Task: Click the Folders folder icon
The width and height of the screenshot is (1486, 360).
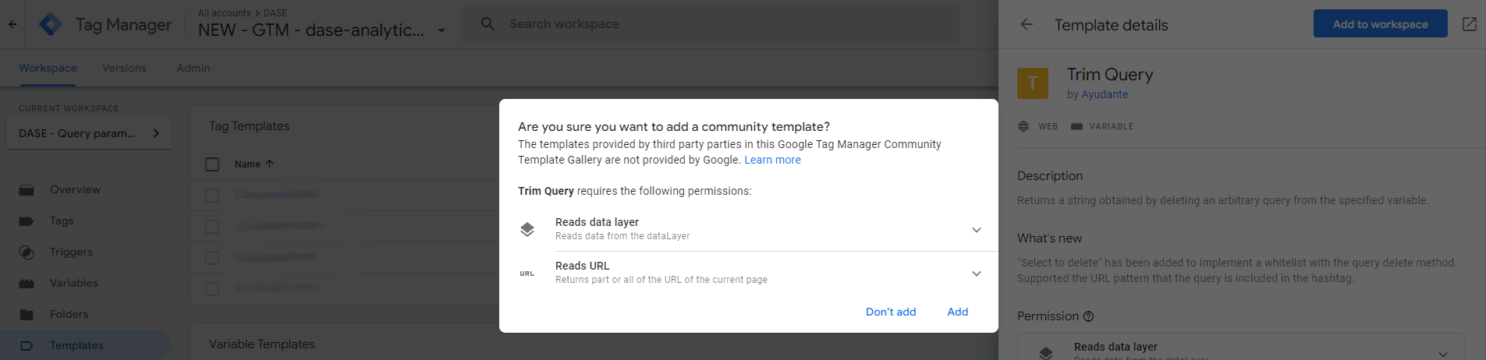Action: 27,315
